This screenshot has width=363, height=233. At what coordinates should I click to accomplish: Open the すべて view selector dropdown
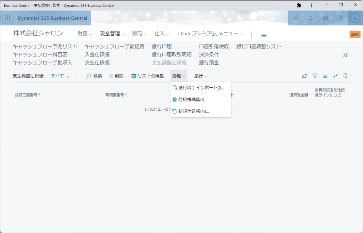coord(60,76)
